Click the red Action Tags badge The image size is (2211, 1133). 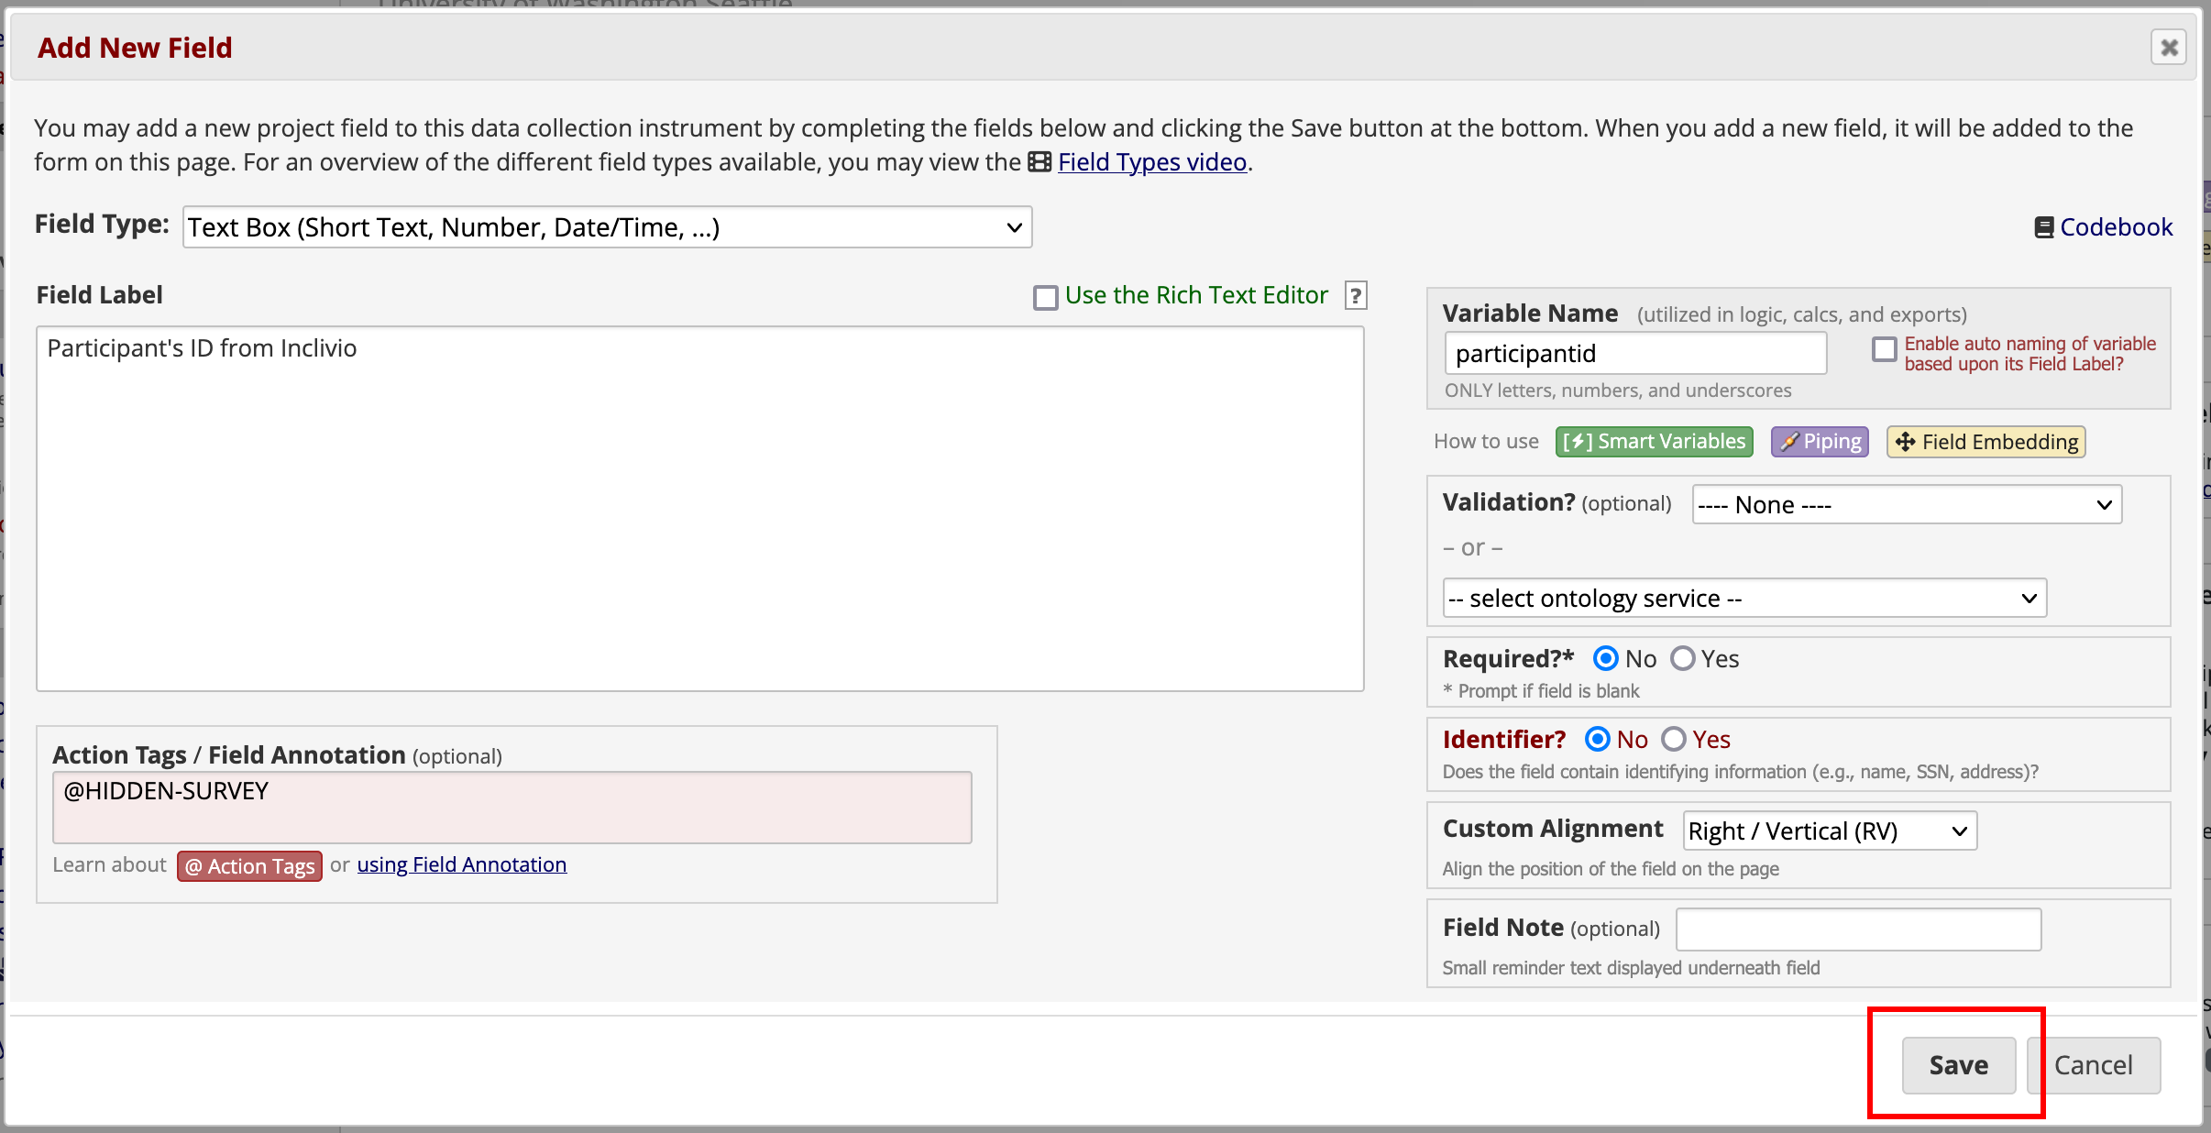(249, 866)
